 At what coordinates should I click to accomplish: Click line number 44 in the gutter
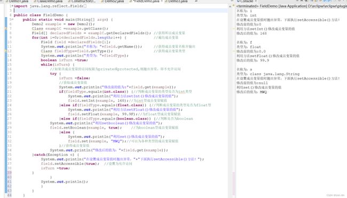pos(9,195)
